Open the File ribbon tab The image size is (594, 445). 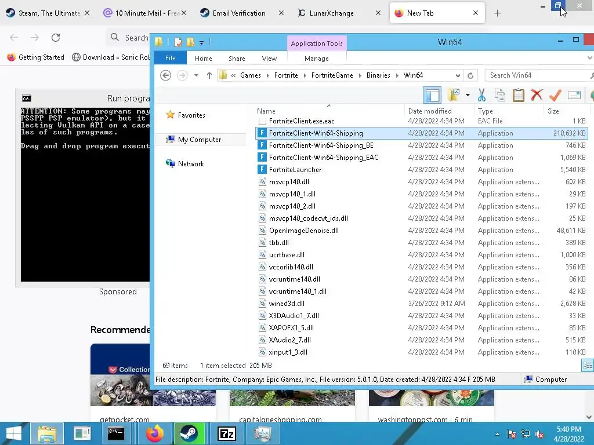171,58
